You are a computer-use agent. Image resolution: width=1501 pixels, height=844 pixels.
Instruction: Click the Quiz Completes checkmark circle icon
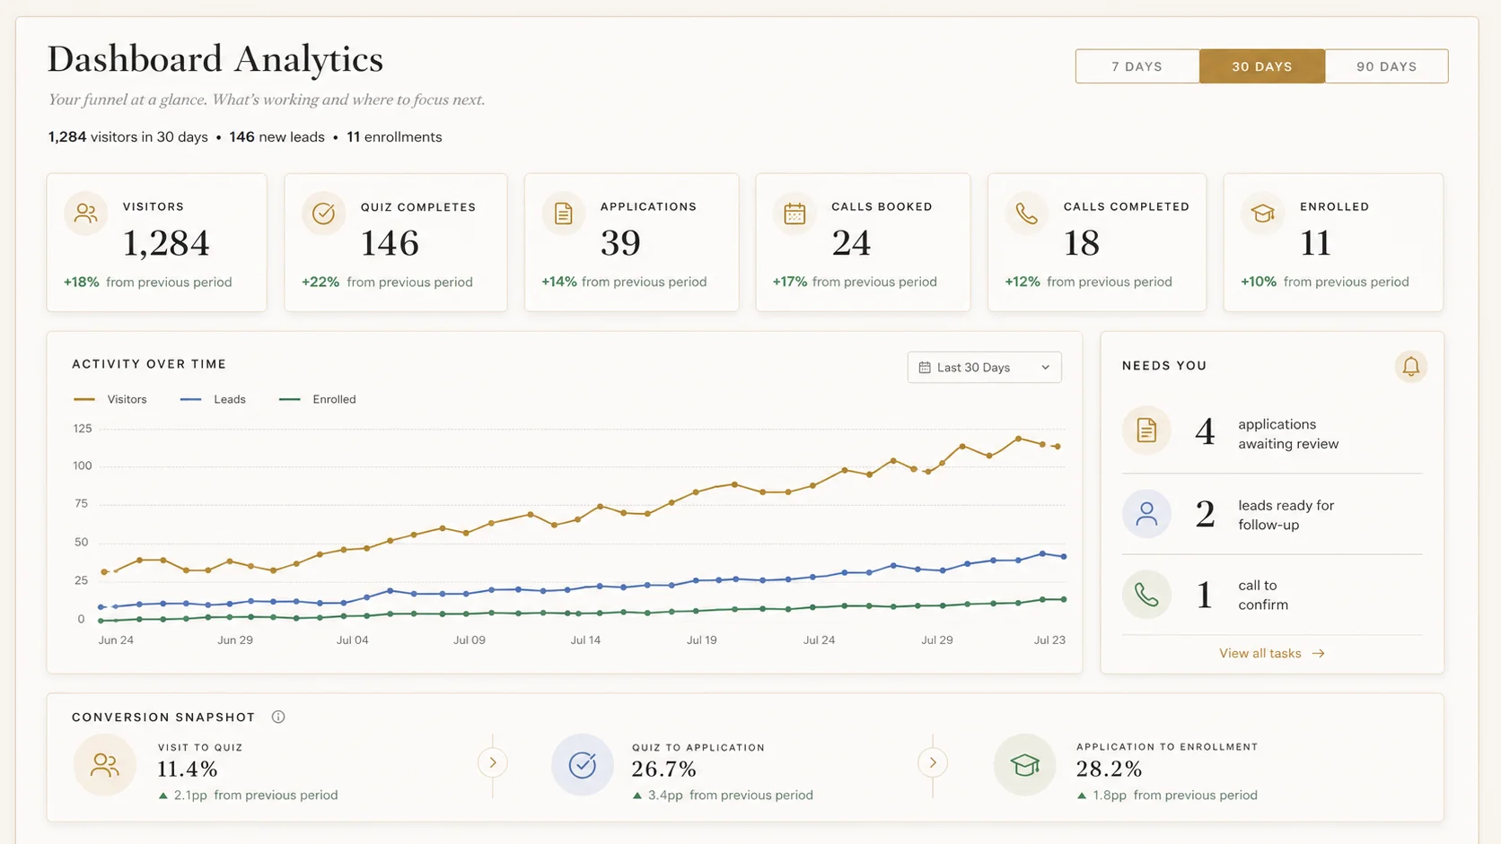click(323, 213)
